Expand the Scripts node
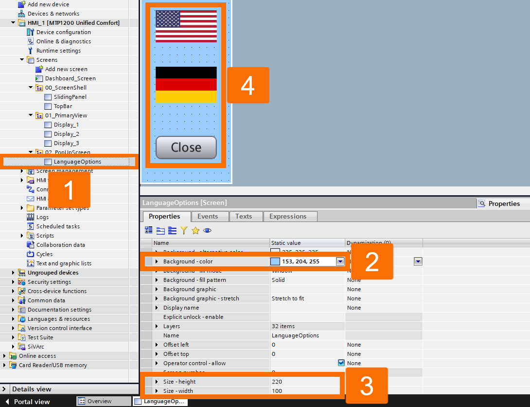Viewport: 530px width, 407px height. coord(22,236)
